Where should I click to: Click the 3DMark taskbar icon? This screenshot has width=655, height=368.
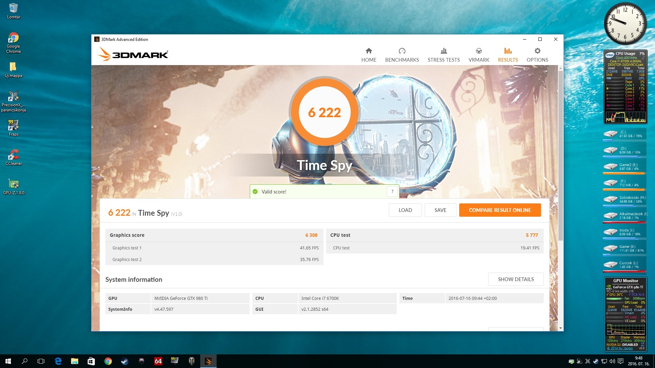pos(208,361)
